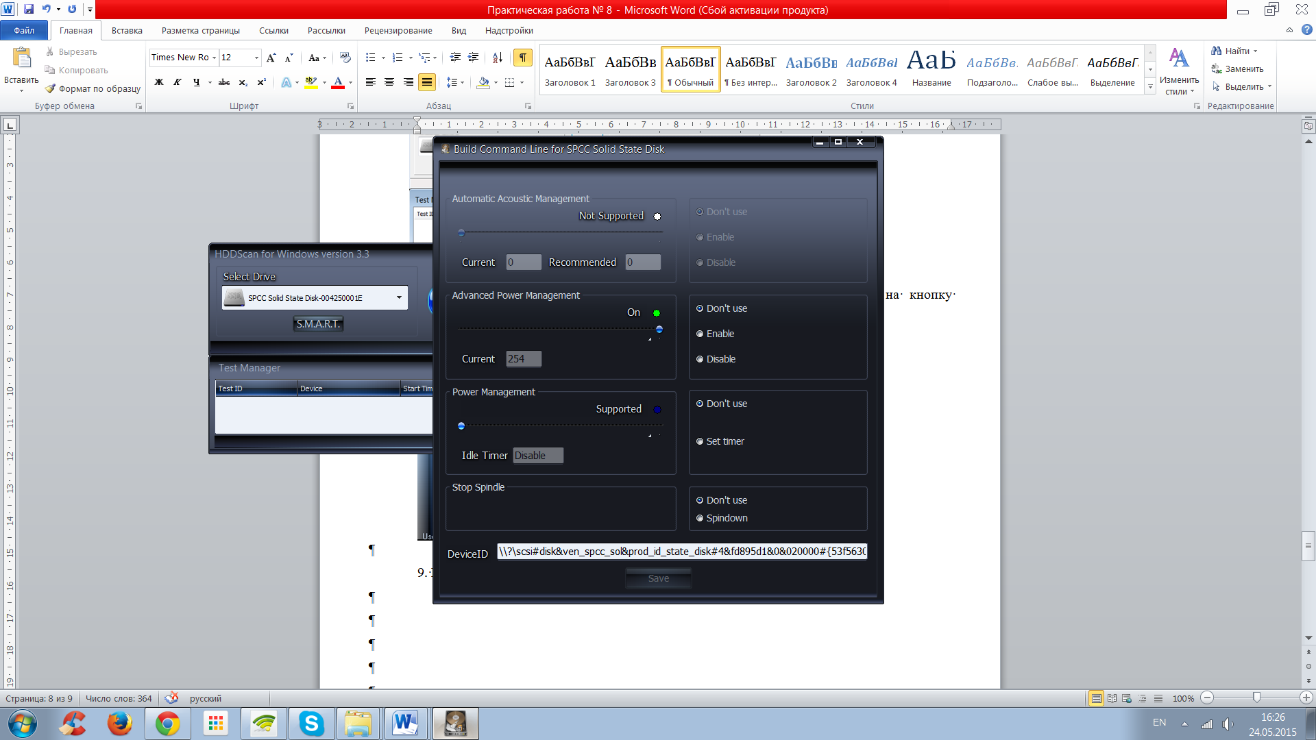This screenshot has width=1316, height=740.
Task: Select Advanced Power Management Enable option
Action: click(x=715, y=334)
